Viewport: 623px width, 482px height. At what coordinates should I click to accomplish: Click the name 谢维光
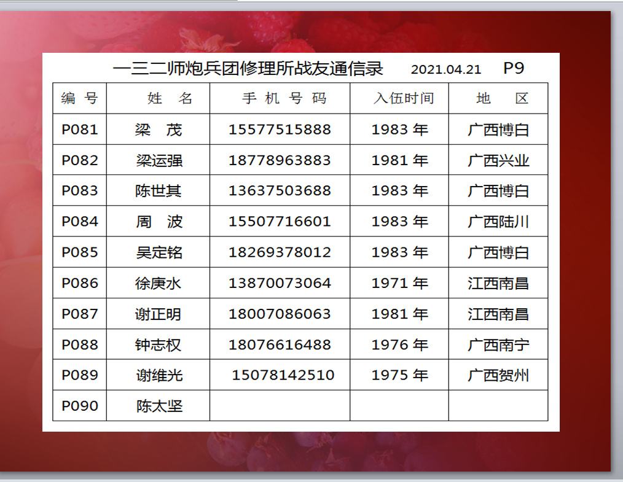click(x=159, y=375)
